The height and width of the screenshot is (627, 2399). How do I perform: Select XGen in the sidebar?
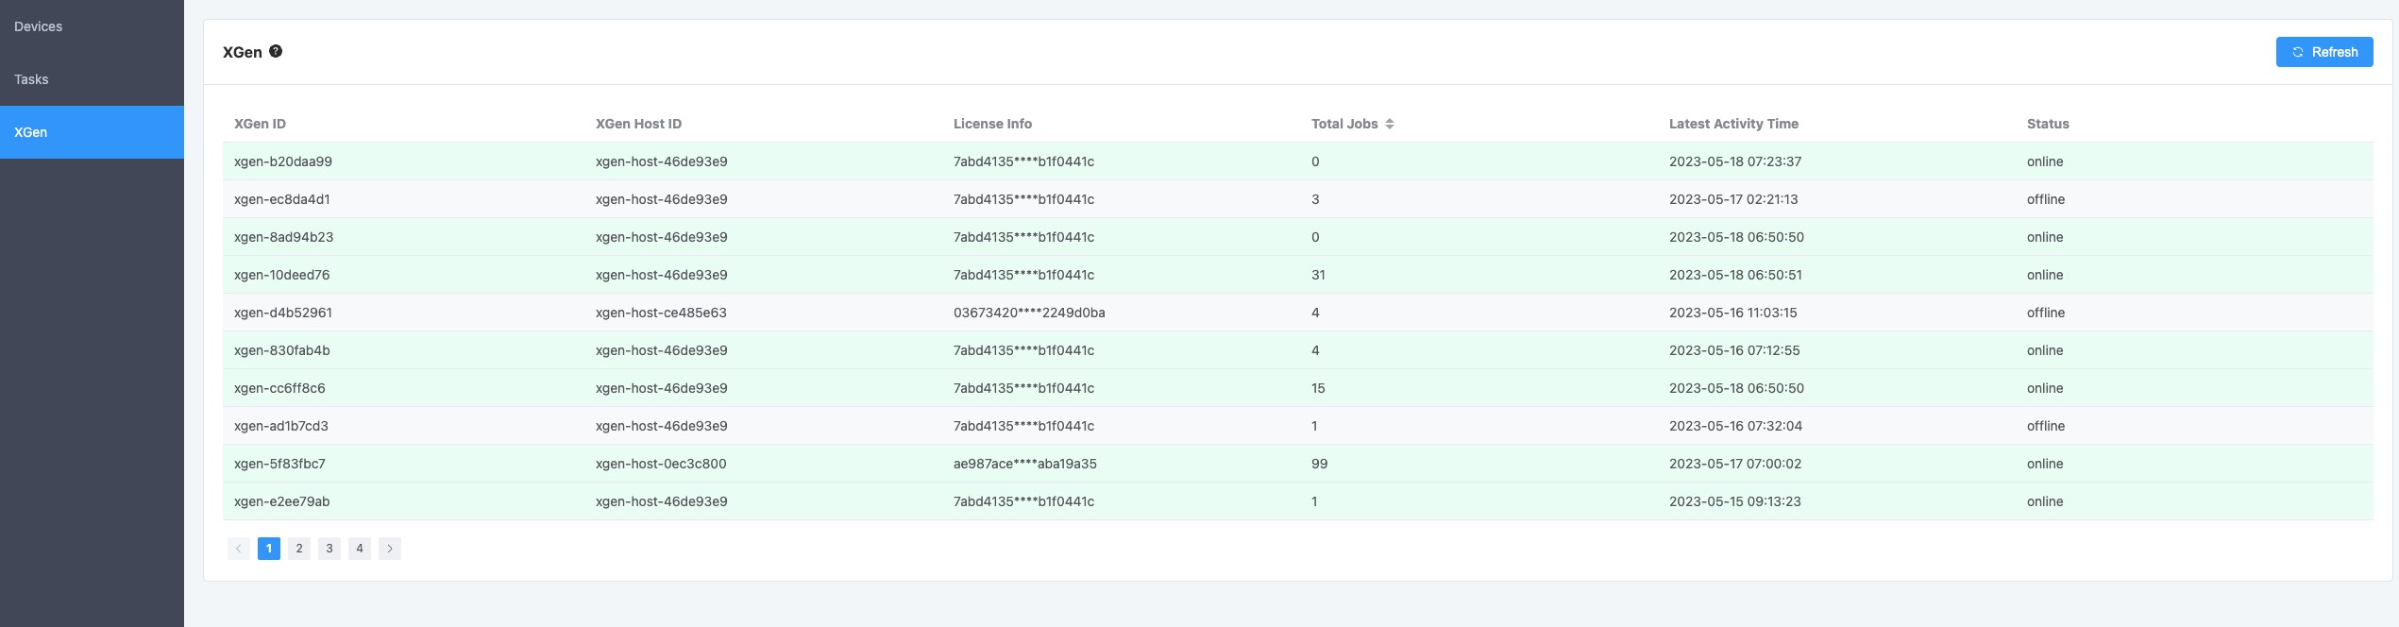[92, 132]
